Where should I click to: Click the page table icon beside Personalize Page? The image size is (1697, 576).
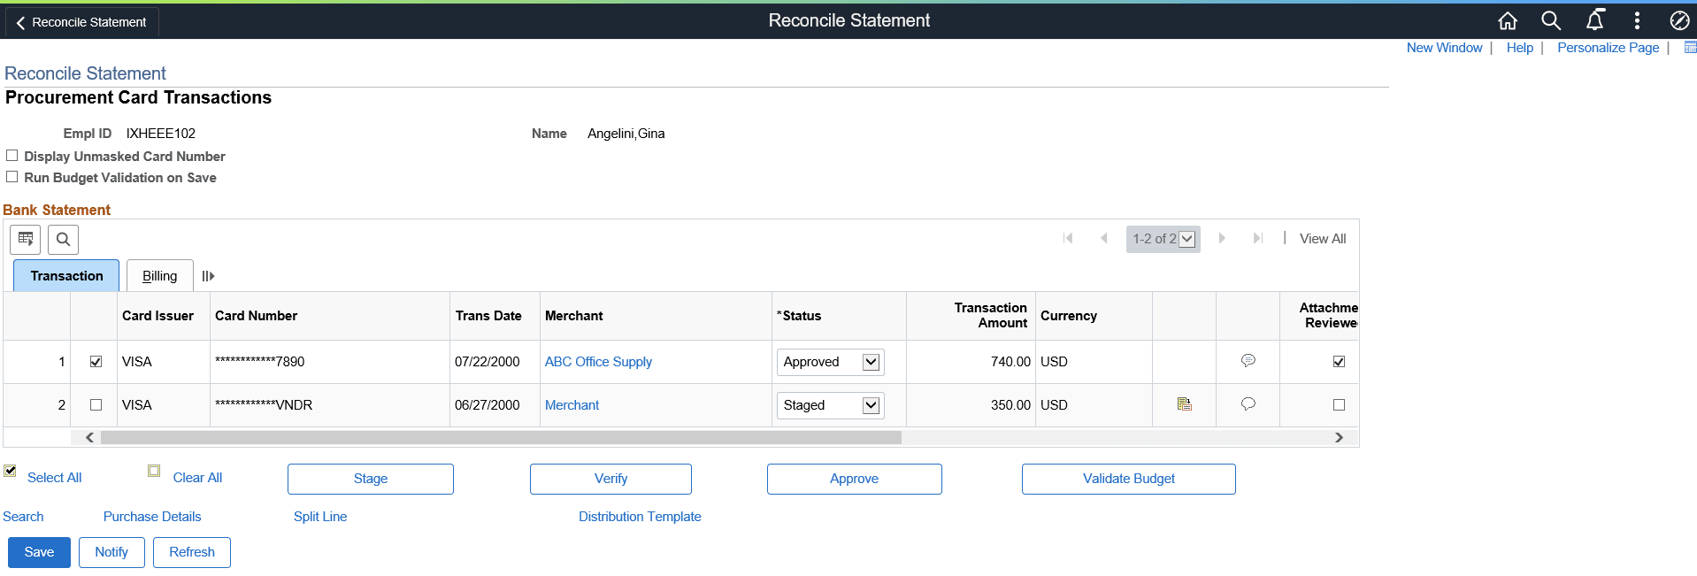click(1690, 48)
